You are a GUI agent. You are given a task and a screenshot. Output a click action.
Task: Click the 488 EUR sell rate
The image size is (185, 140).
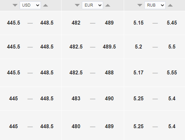coord(109,72)
